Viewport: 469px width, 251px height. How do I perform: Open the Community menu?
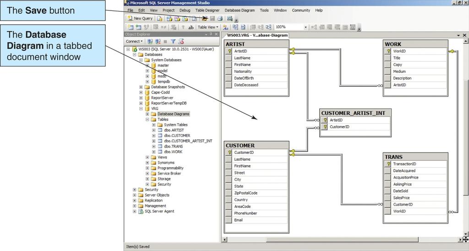pyautogui.click(x=301, y=10)
